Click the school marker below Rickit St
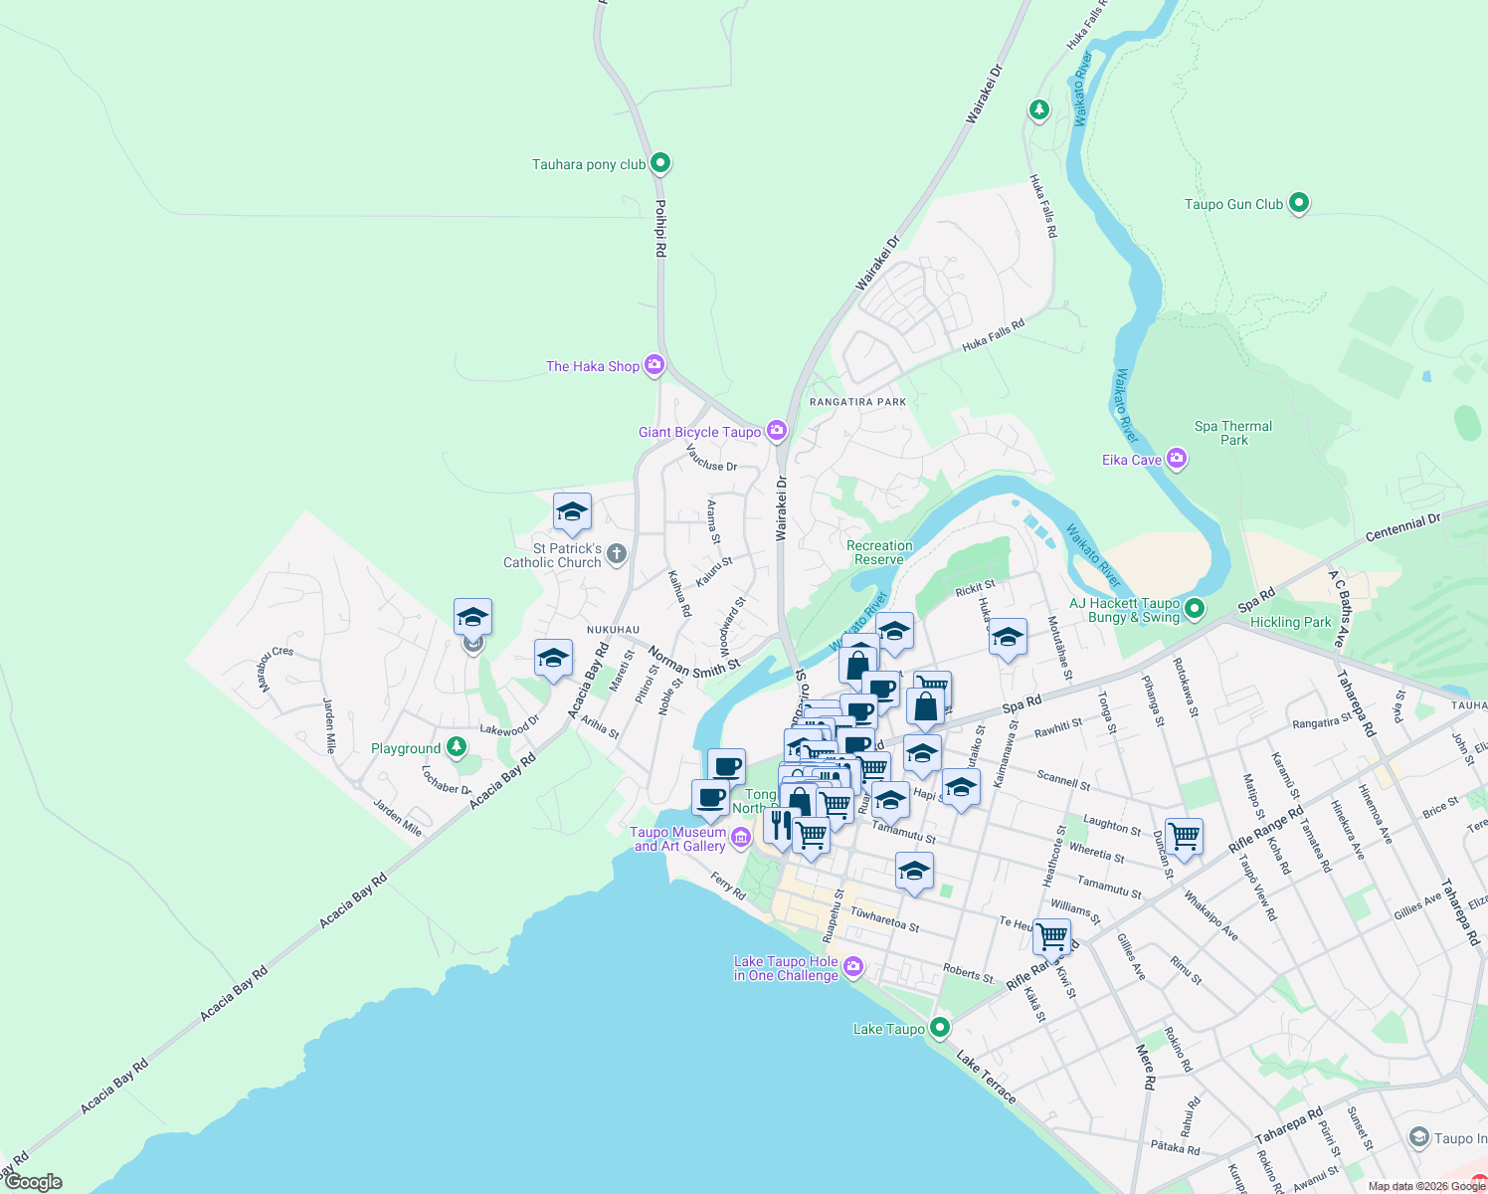The image size is (1488, 1194). (x=1008, y=638)
